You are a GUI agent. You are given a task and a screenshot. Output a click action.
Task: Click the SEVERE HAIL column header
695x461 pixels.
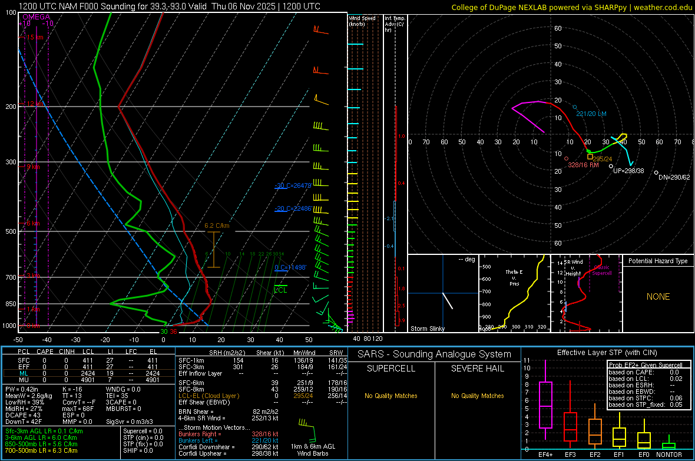coord(477,369)
